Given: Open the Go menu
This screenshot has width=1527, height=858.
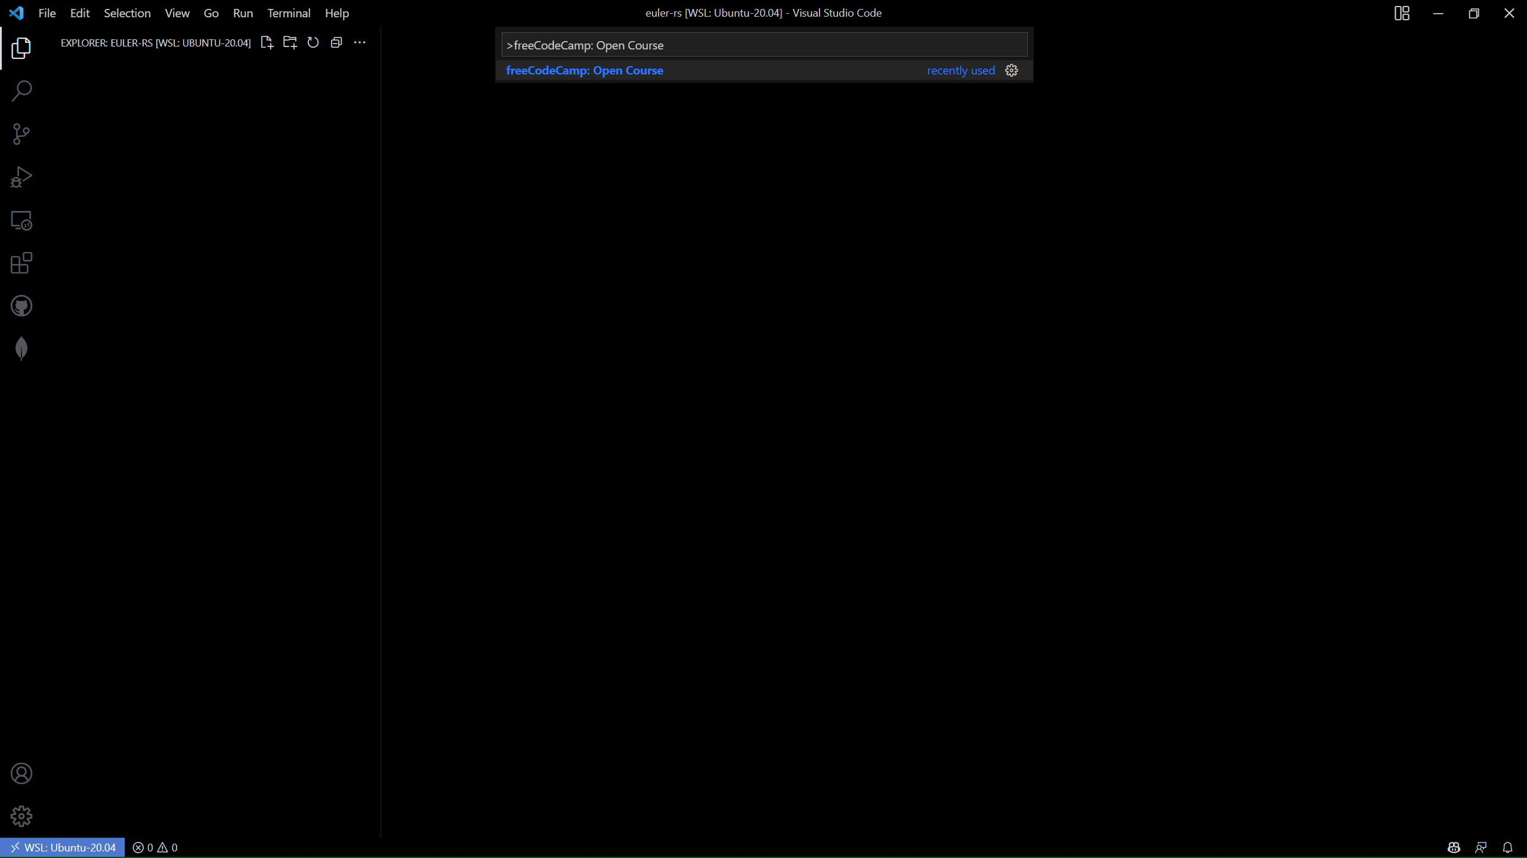Looking at the screenshot, I should (211, 13).
